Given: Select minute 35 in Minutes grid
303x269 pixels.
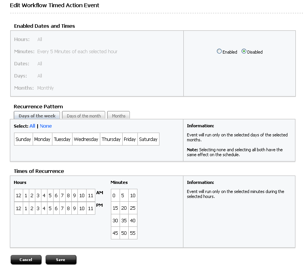Looking at the screenshot, I should click(124, 220).
